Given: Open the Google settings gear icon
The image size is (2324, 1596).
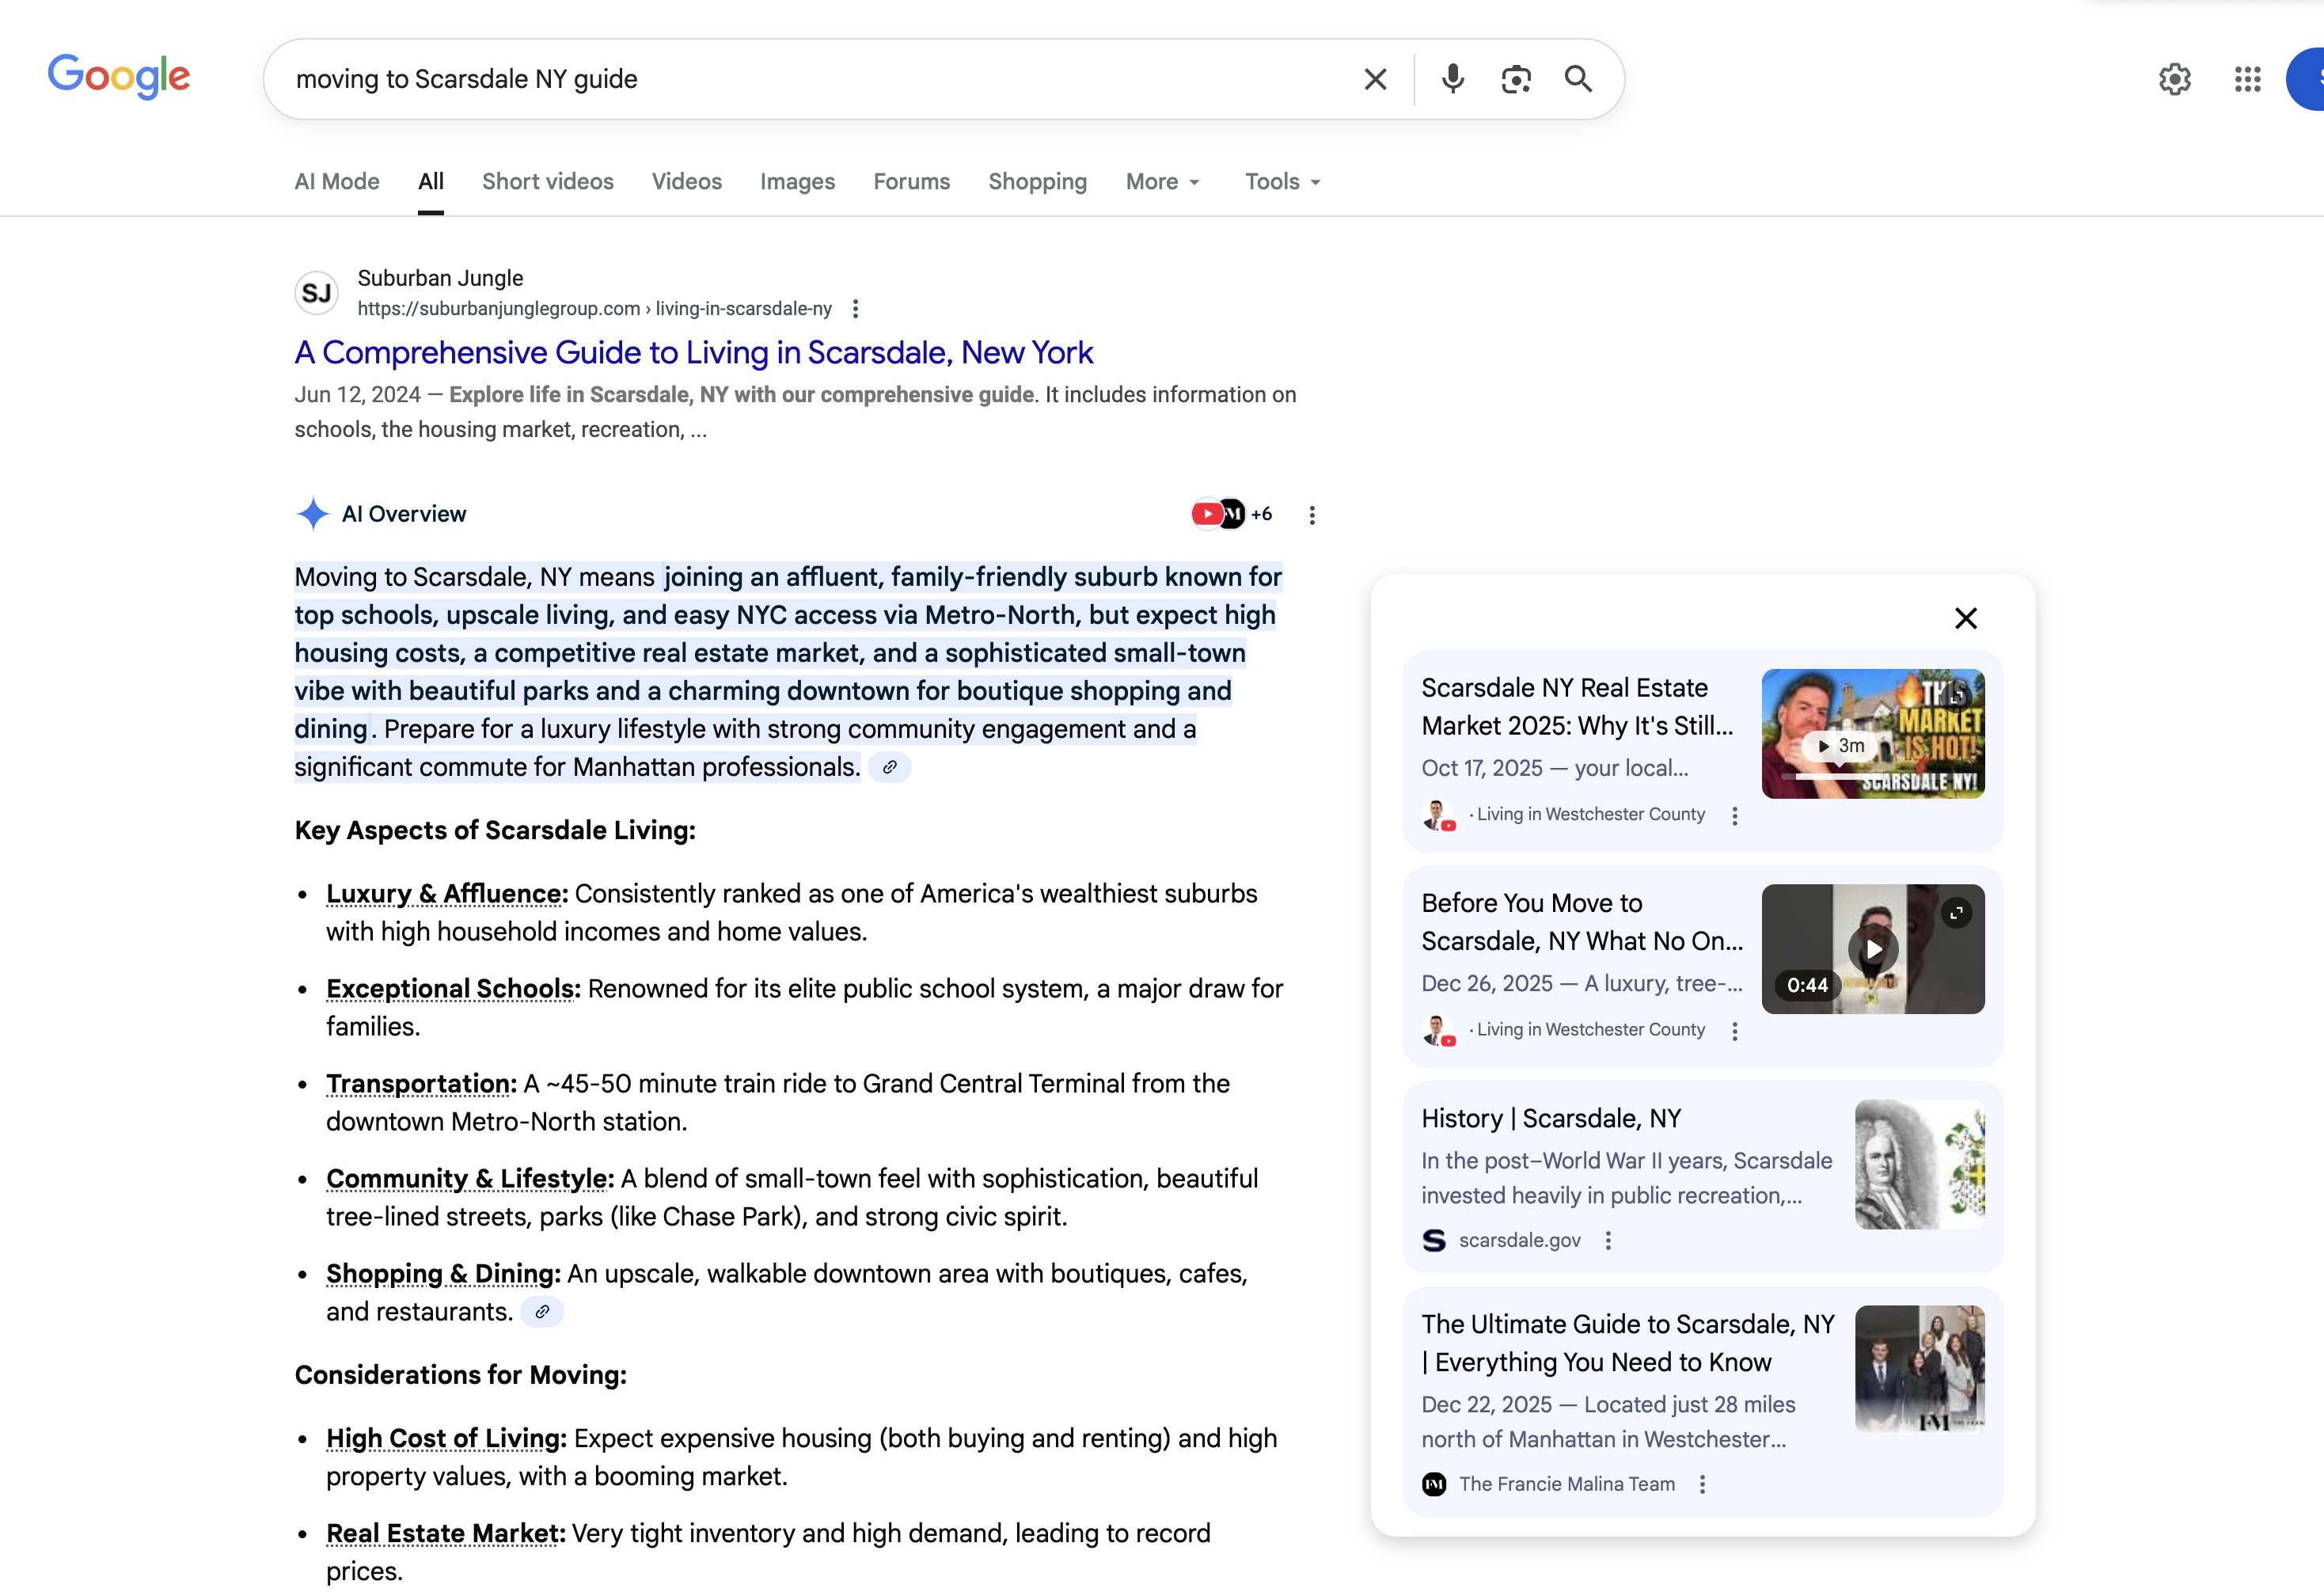Looking at the screenshot, I should pos(2174,79).
